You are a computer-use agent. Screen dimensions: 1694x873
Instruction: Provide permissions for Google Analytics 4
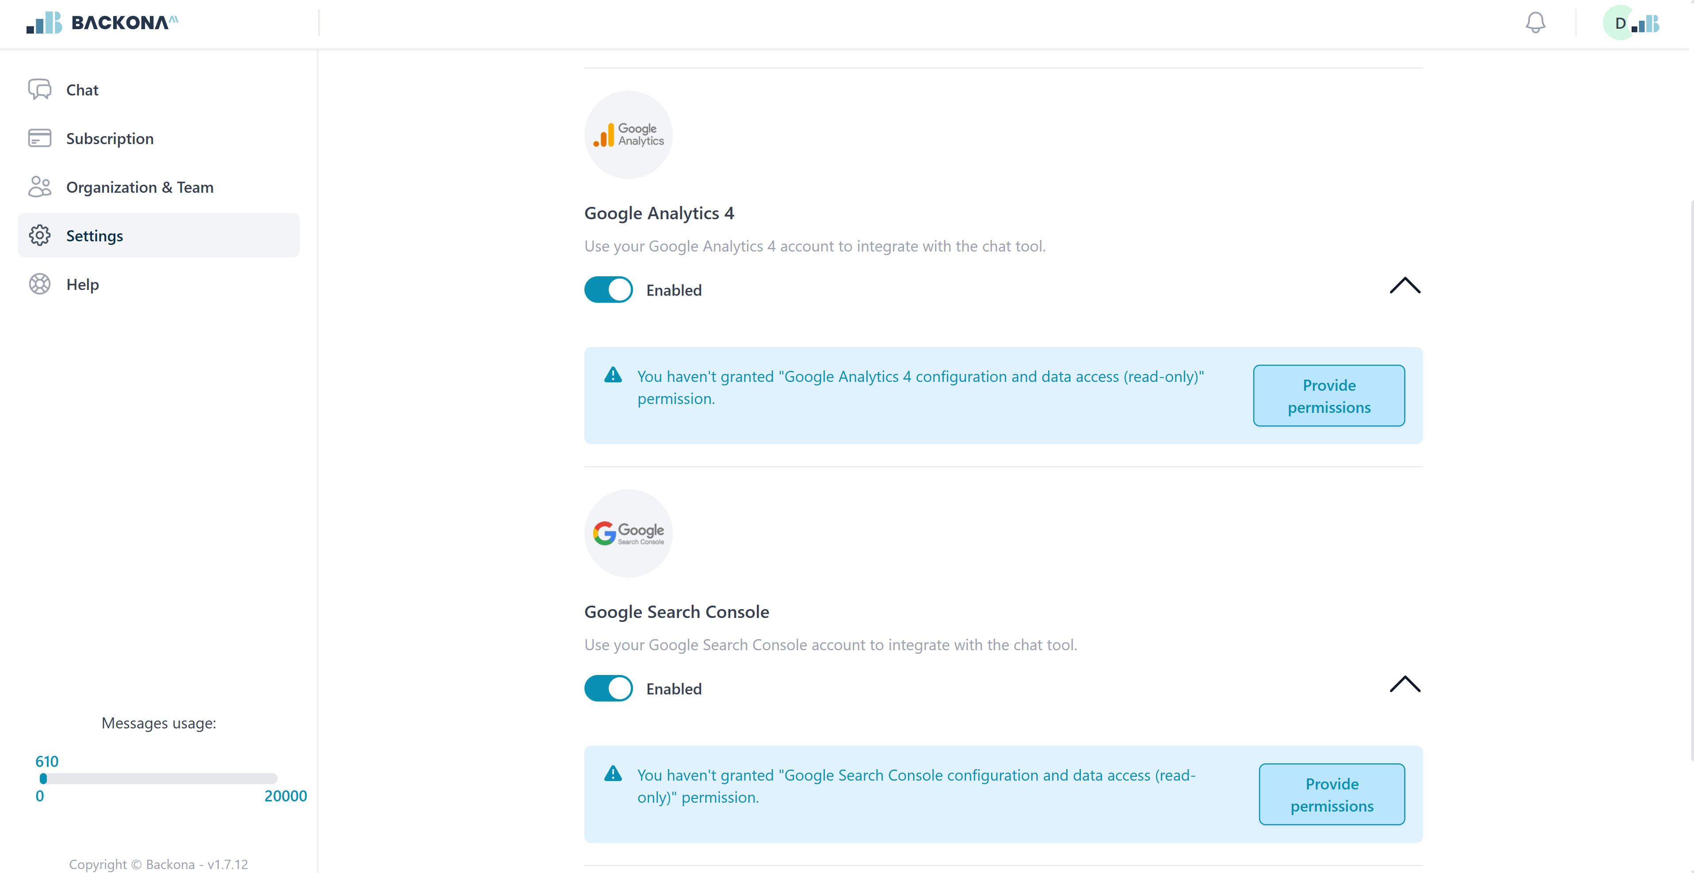click(x=1328, y=396)
